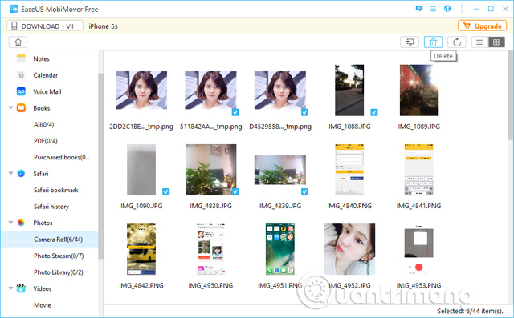The image size is (514, 318).
Task: Select All(0/4) under Books
Action: click(x=44, y=124)
